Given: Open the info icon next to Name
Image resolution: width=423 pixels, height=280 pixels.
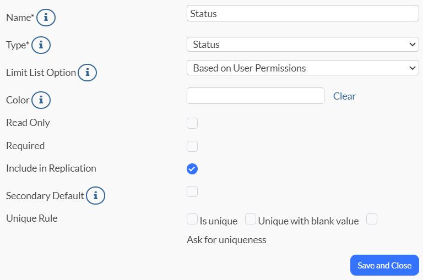Looking at the screenshot, I should 46,18.
